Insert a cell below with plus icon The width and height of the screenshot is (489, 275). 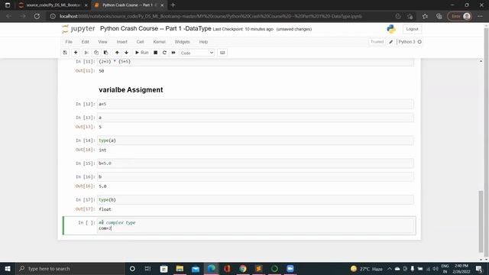pos(76,53)
